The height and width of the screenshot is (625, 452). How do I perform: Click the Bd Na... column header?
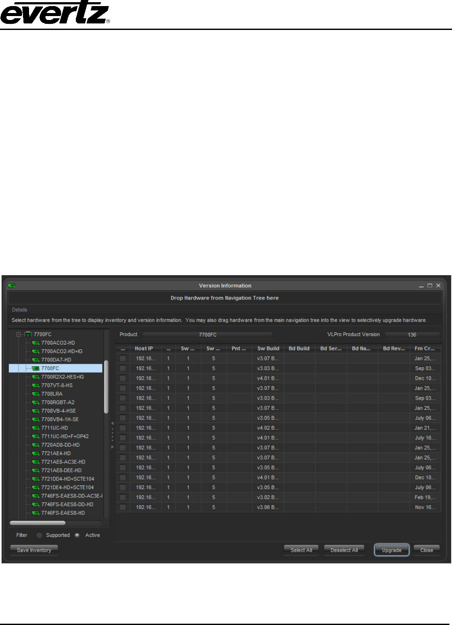tap(362, 349)
